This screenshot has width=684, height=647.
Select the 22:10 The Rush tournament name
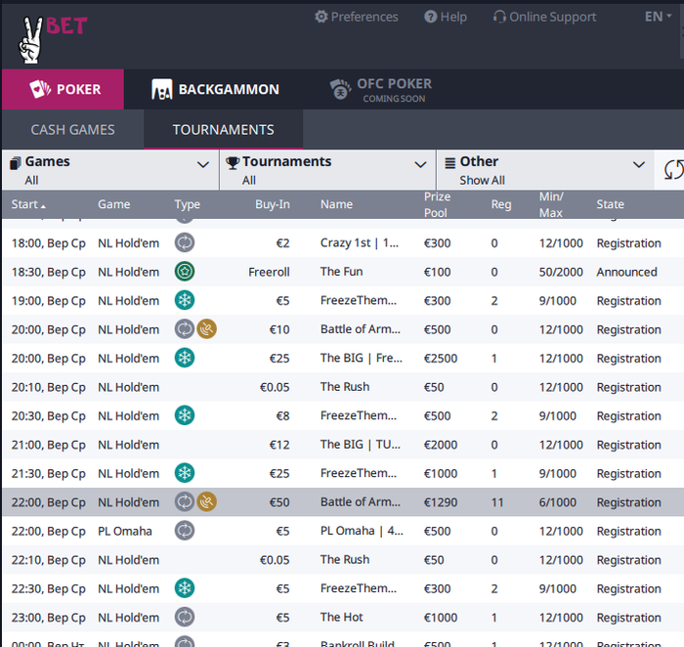point(345,559)
